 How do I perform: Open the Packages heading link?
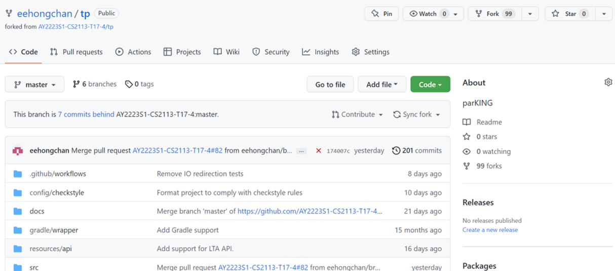[x=479, y=266]
